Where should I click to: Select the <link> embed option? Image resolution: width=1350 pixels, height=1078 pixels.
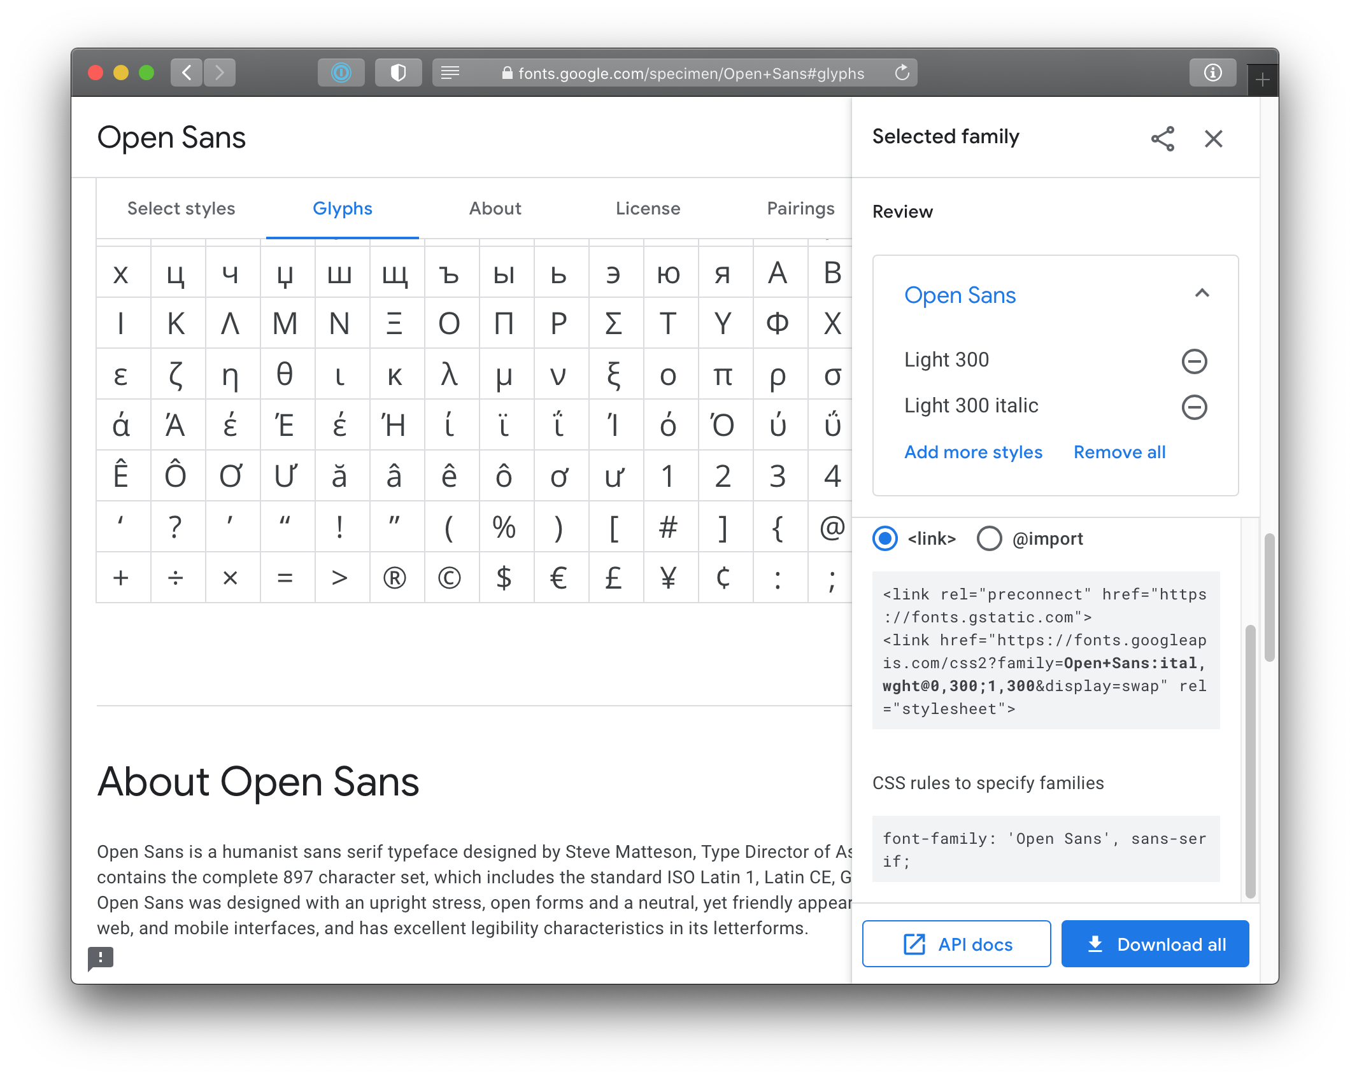click(x=885, y=538)
